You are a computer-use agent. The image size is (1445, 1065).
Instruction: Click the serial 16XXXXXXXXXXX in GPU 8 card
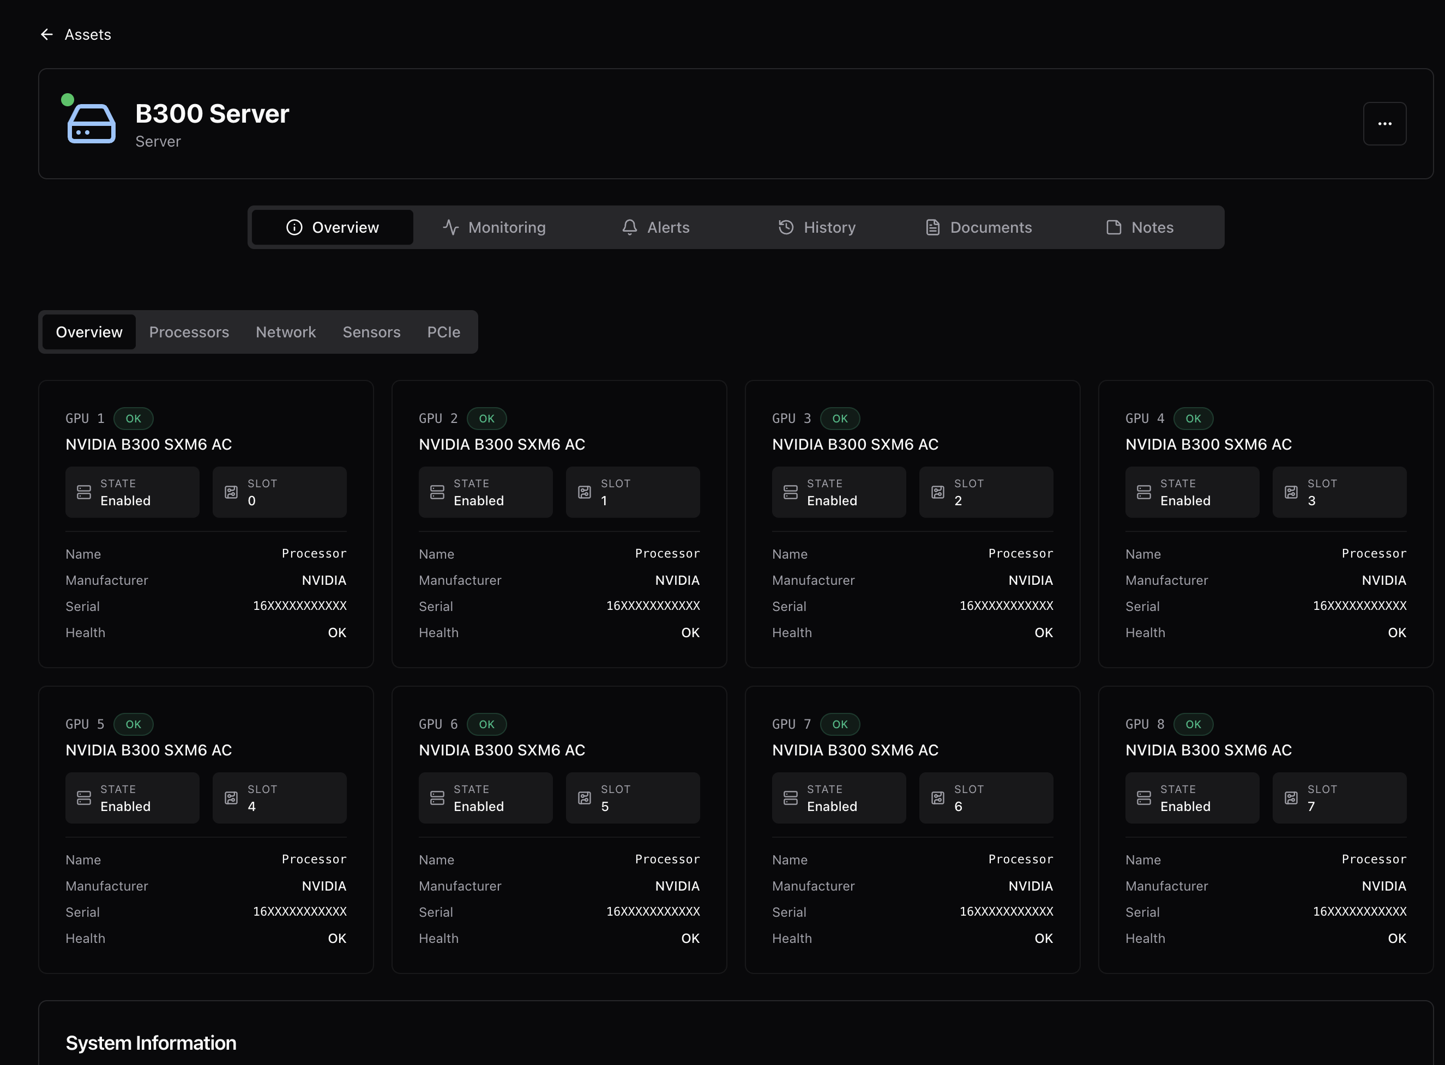click(x=1359, y=911)
